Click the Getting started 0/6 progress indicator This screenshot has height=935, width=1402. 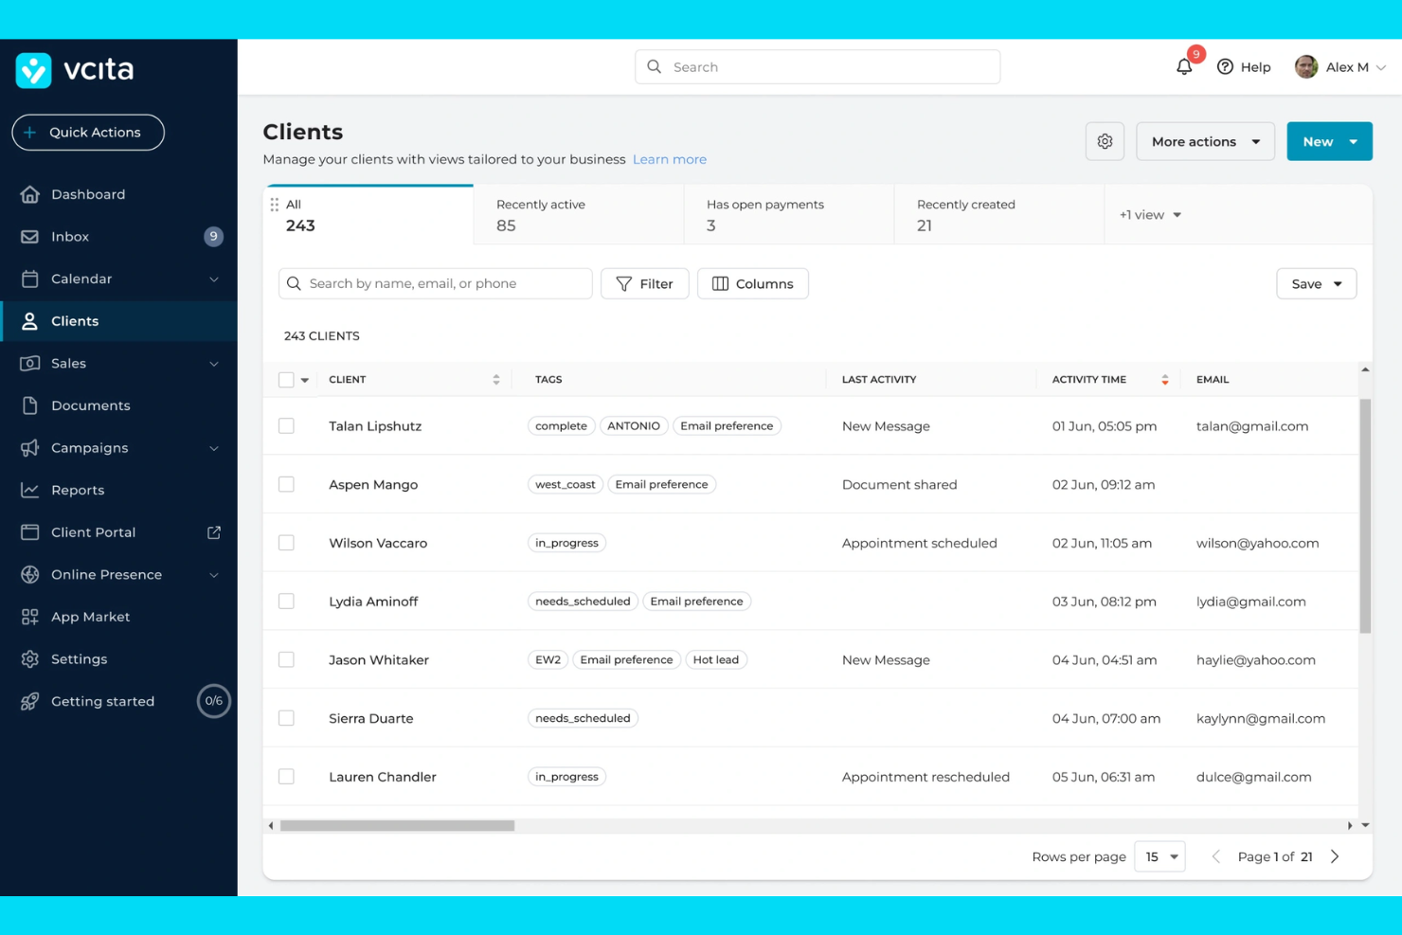pyautogui.click(x=213, y=701)
